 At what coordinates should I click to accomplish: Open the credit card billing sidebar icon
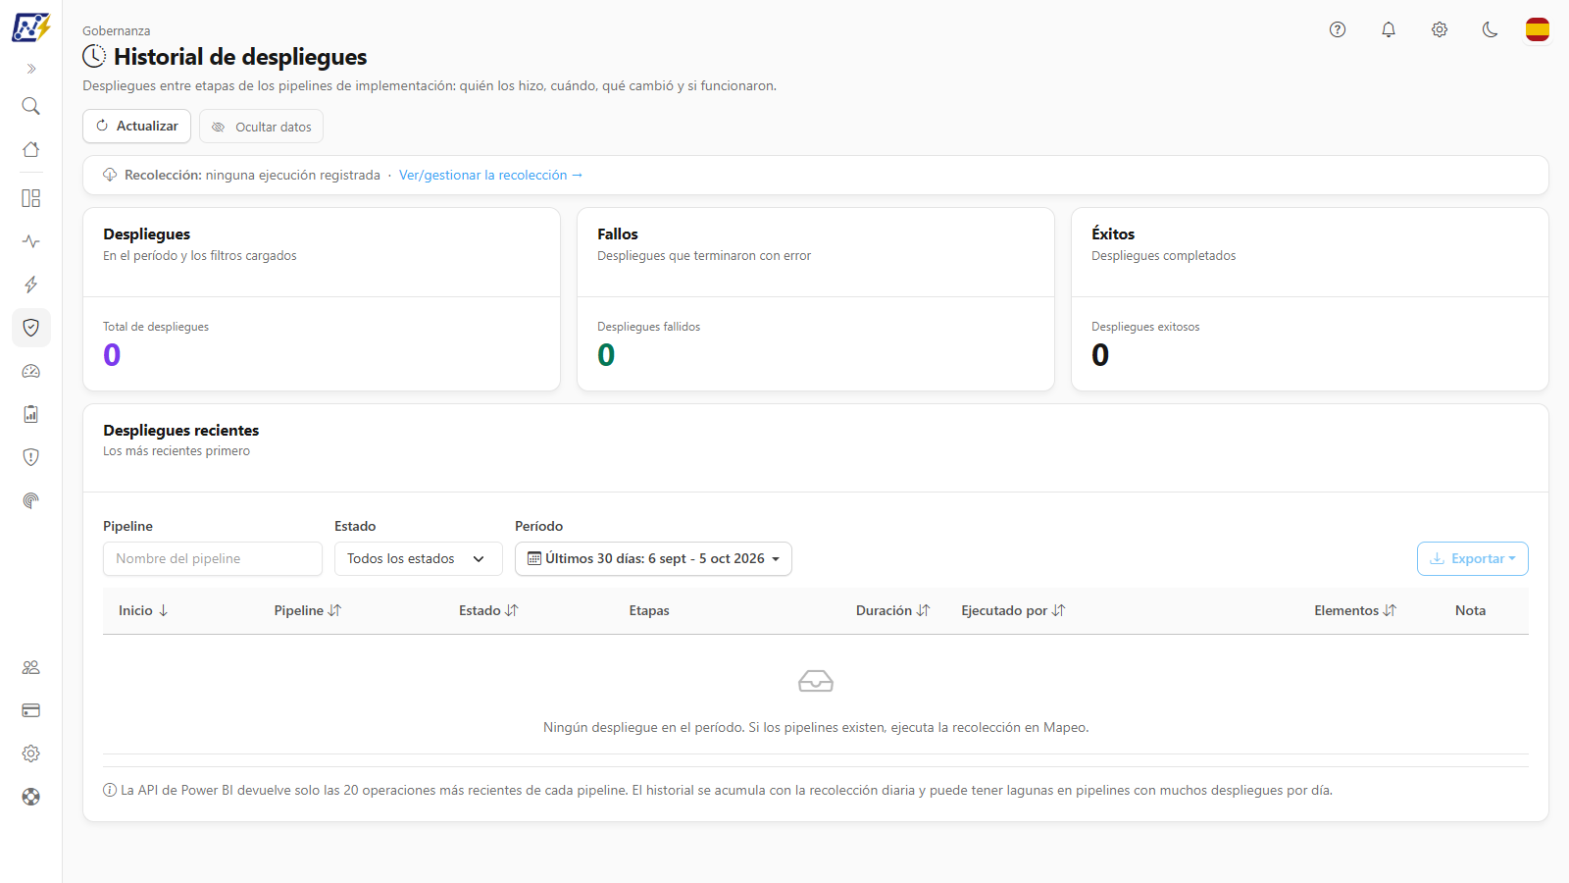click(31, 710)
